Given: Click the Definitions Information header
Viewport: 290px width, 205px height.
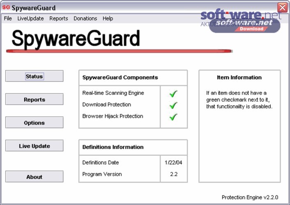Looking at the screenshot, I should [x=113, y=147].
